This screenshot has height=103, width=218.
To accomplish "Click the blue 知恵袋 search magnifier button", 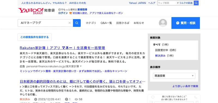I will click(77, 23).
